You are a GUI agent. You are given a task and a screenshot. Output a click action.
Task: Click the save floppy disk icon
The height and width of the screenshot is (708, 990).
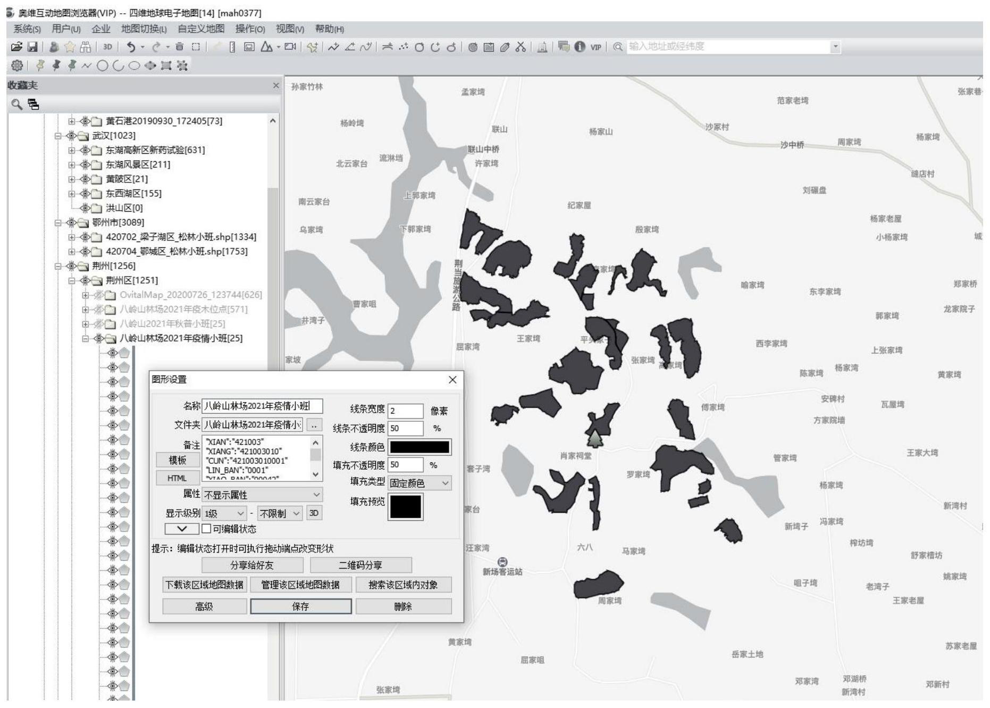[x=32, y=47]
